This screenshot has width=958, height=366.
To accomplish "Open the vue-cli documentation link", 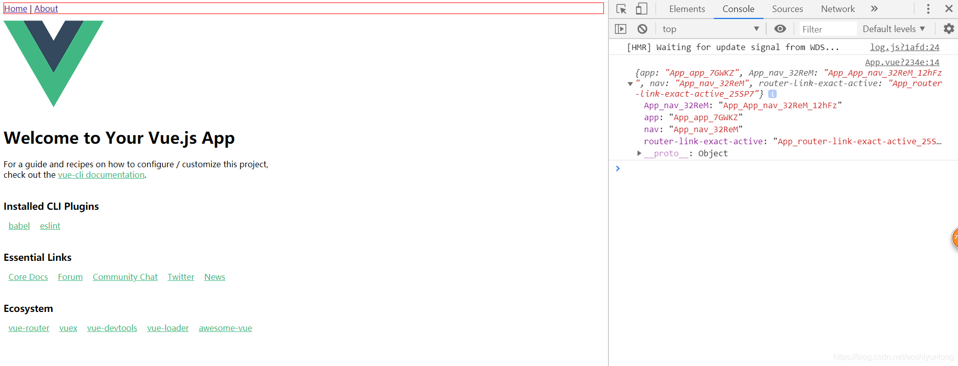I will [x=101, y=175].
